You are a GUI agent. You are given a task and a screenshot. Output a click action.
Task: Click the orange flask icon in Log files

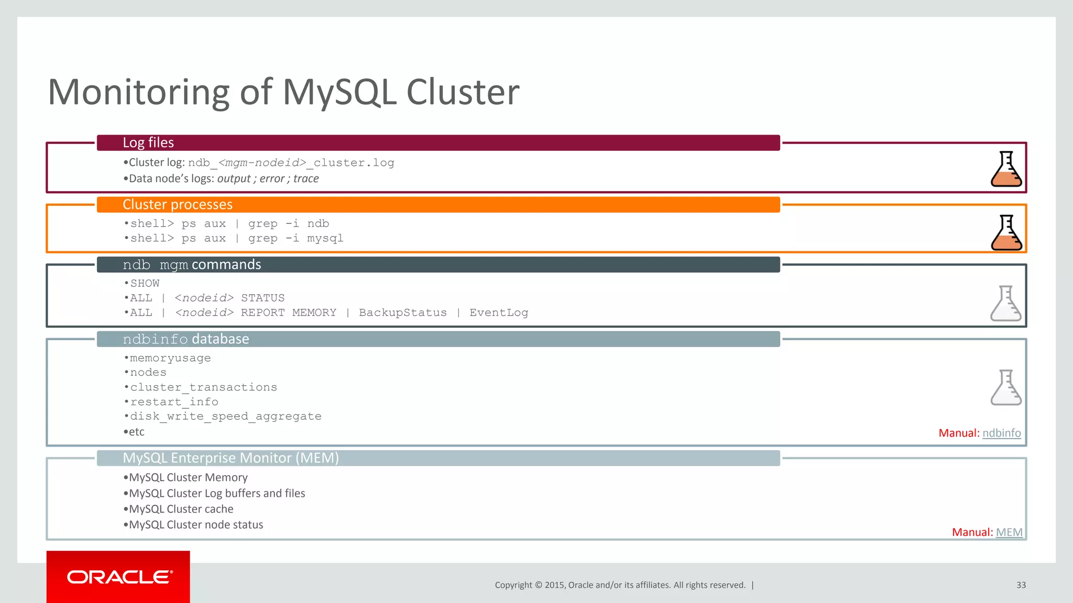(x=1006, y=169)
